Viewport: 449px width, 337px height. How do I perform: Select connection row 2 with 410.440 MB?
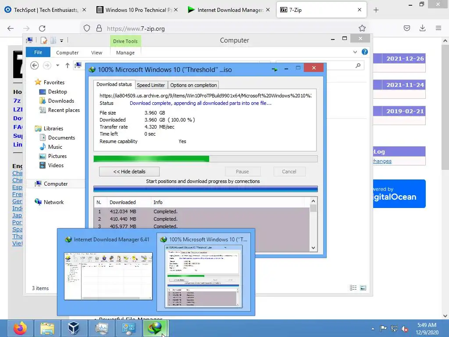(202, 219)
